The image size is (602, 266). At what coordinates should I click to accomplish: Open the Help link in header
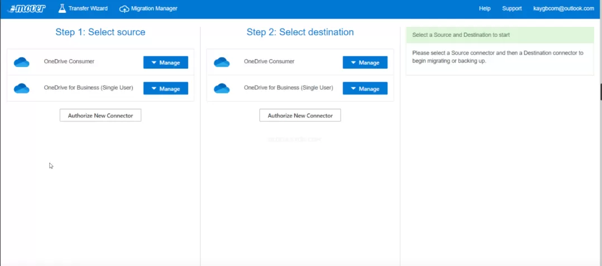pos(485,8)
